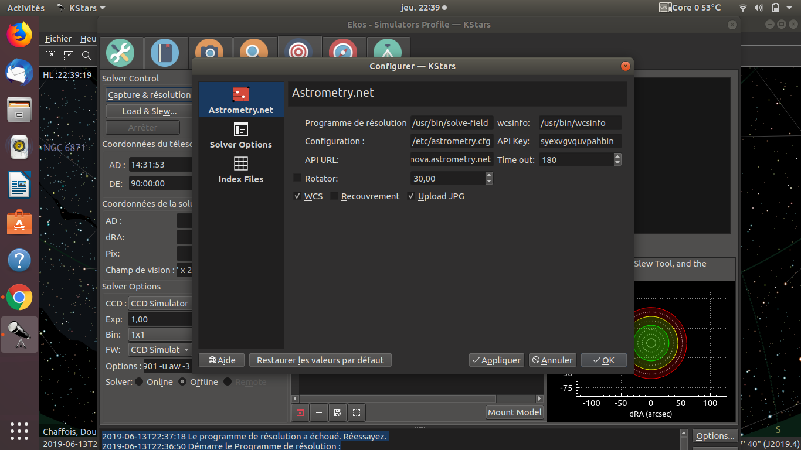
Task: Click the Programme de résolution path field
Action: click(x=452, y=123)
